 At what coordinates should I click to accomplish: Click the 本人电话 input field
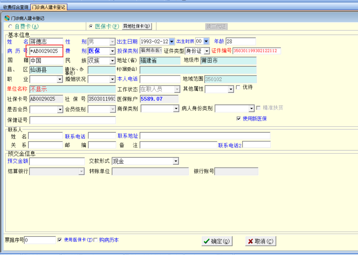(160, 79)
